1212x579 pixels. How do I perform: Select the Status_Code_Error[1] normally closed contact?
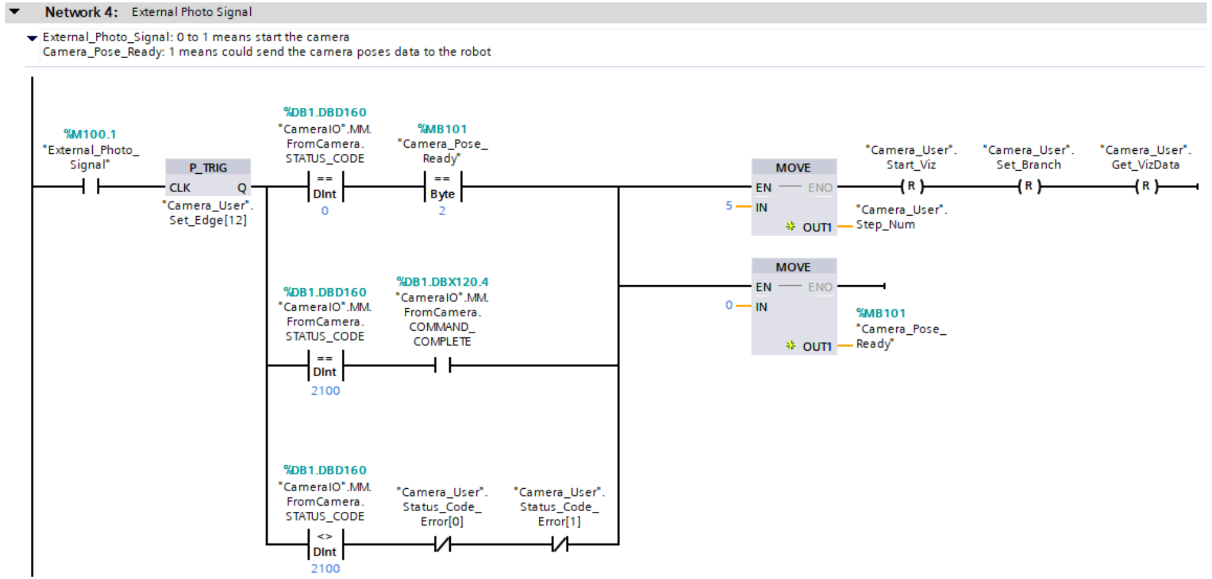point(559,544)
